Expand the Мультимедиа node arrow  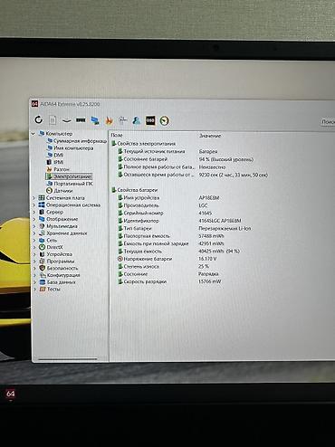point(34,226)
